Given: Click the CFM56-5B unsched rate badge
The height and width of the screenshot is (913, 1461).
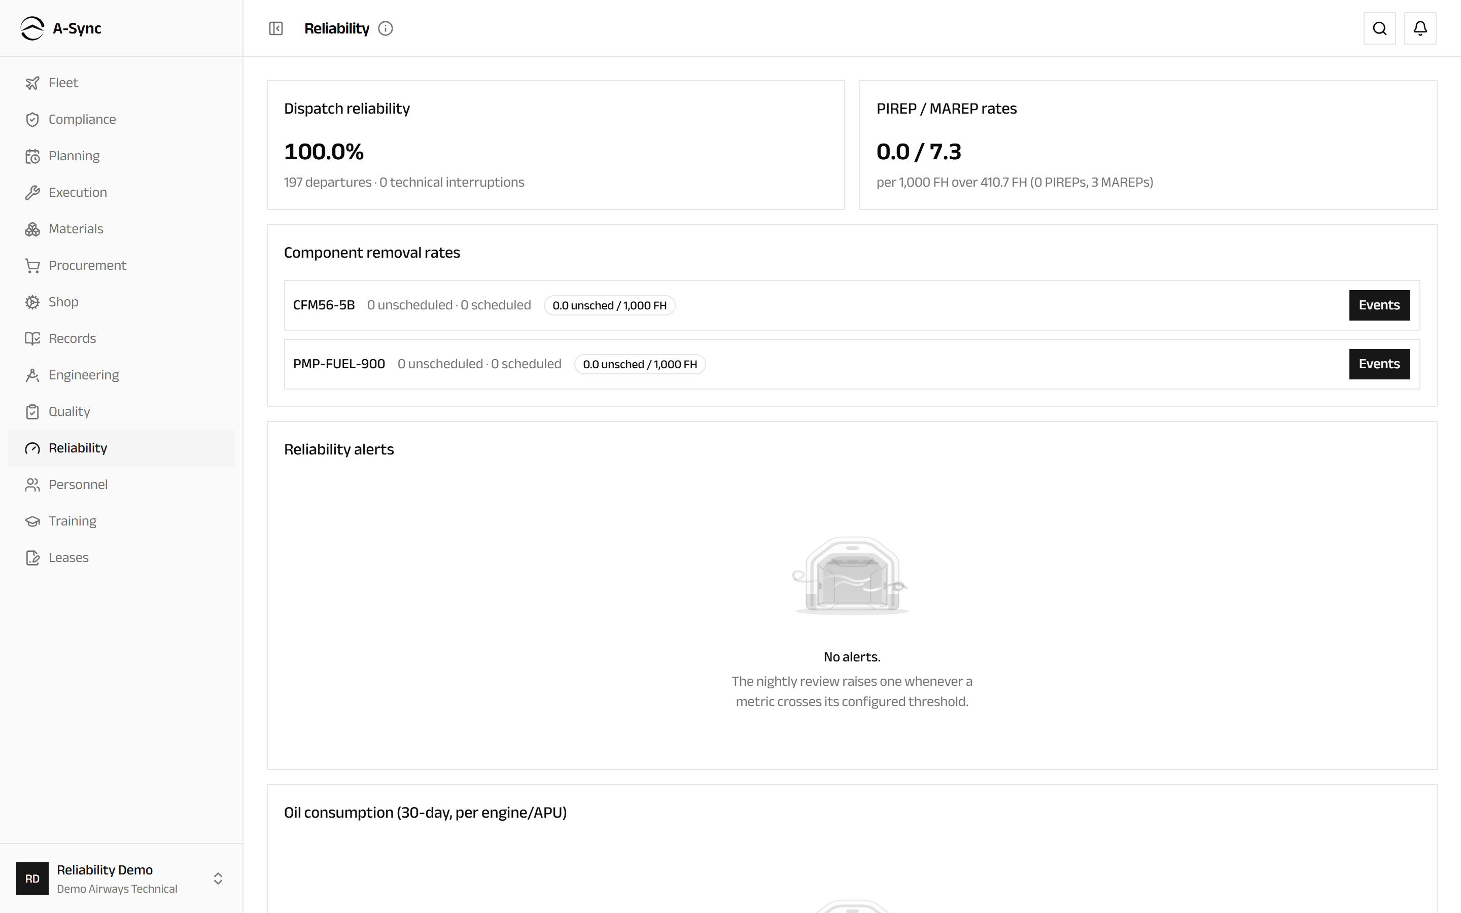Looking at the screenshot, I should tap(609, 305).
